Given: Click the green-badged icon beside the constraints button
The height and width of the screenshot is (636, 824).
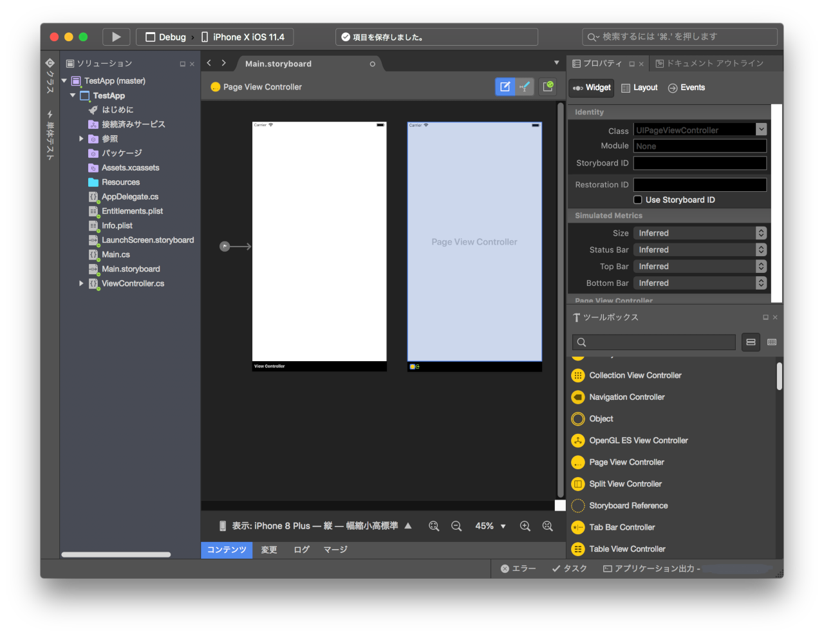Looking at the screenshot, I should (x=548, y=86).
